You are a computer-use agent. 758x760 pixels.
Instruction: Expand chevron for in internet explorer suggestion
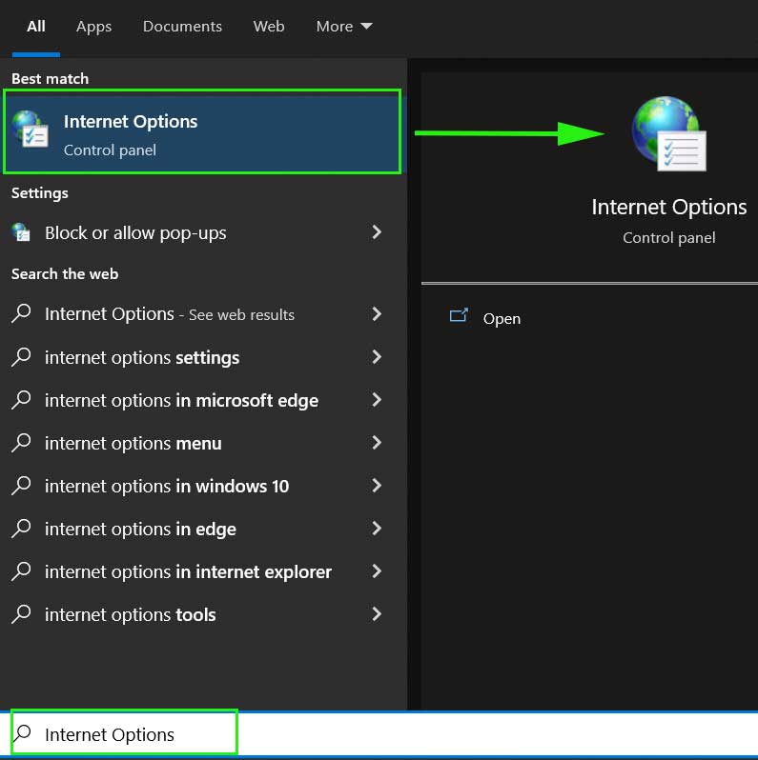(376, 571)
